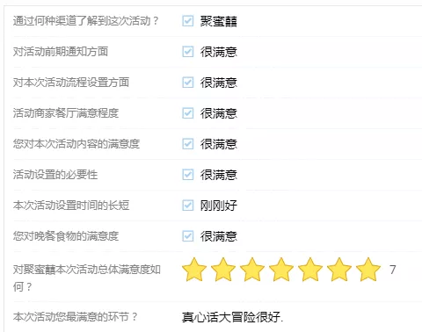Click the answer text 真心话大冒险很好

pos(232,317)
